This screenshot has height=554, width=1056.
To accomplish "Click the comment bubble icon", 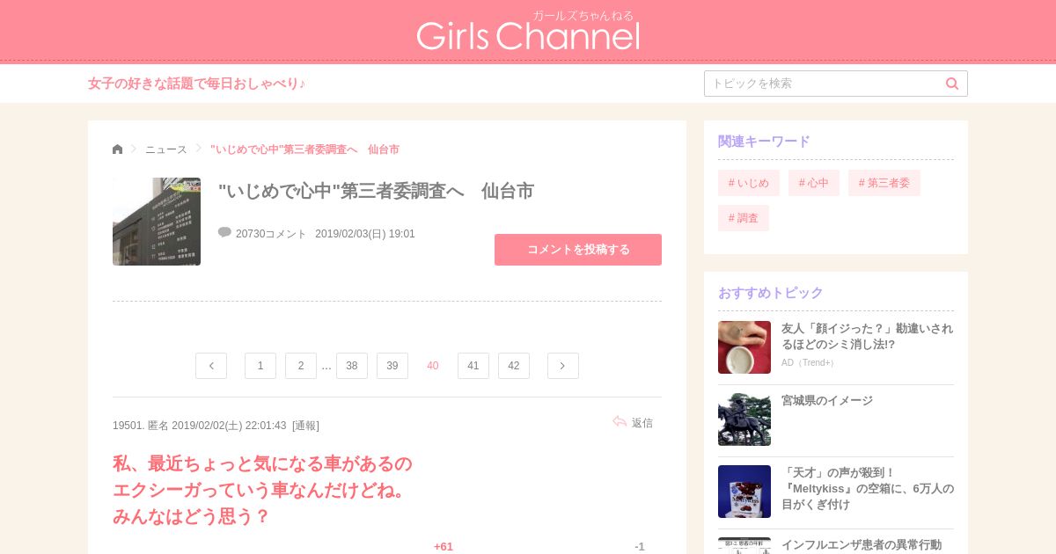I will 224,232.
